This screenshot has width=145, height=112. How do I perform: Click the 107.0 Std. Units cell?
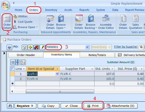coord(104,74)
